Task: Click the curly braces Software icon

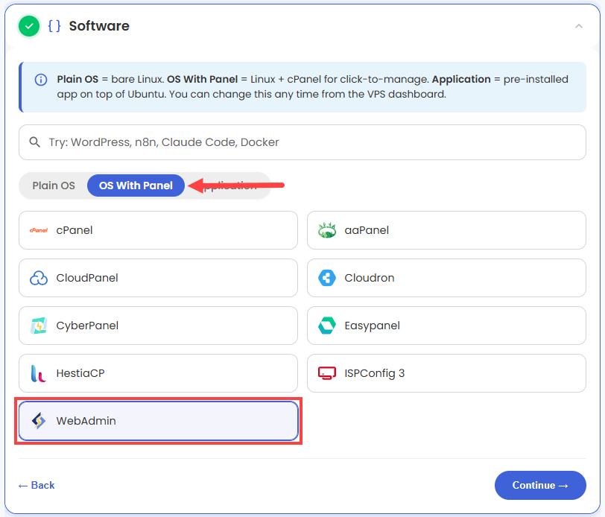Action: (x=54, y=26)
